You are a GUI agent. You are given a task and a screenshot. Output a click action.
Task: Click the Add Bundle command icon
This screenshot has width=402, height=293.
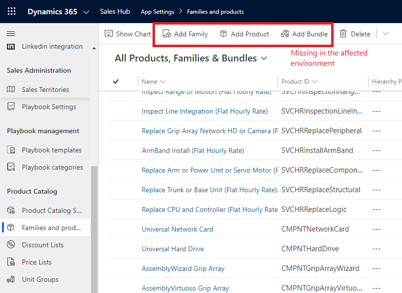coord(285,34)
